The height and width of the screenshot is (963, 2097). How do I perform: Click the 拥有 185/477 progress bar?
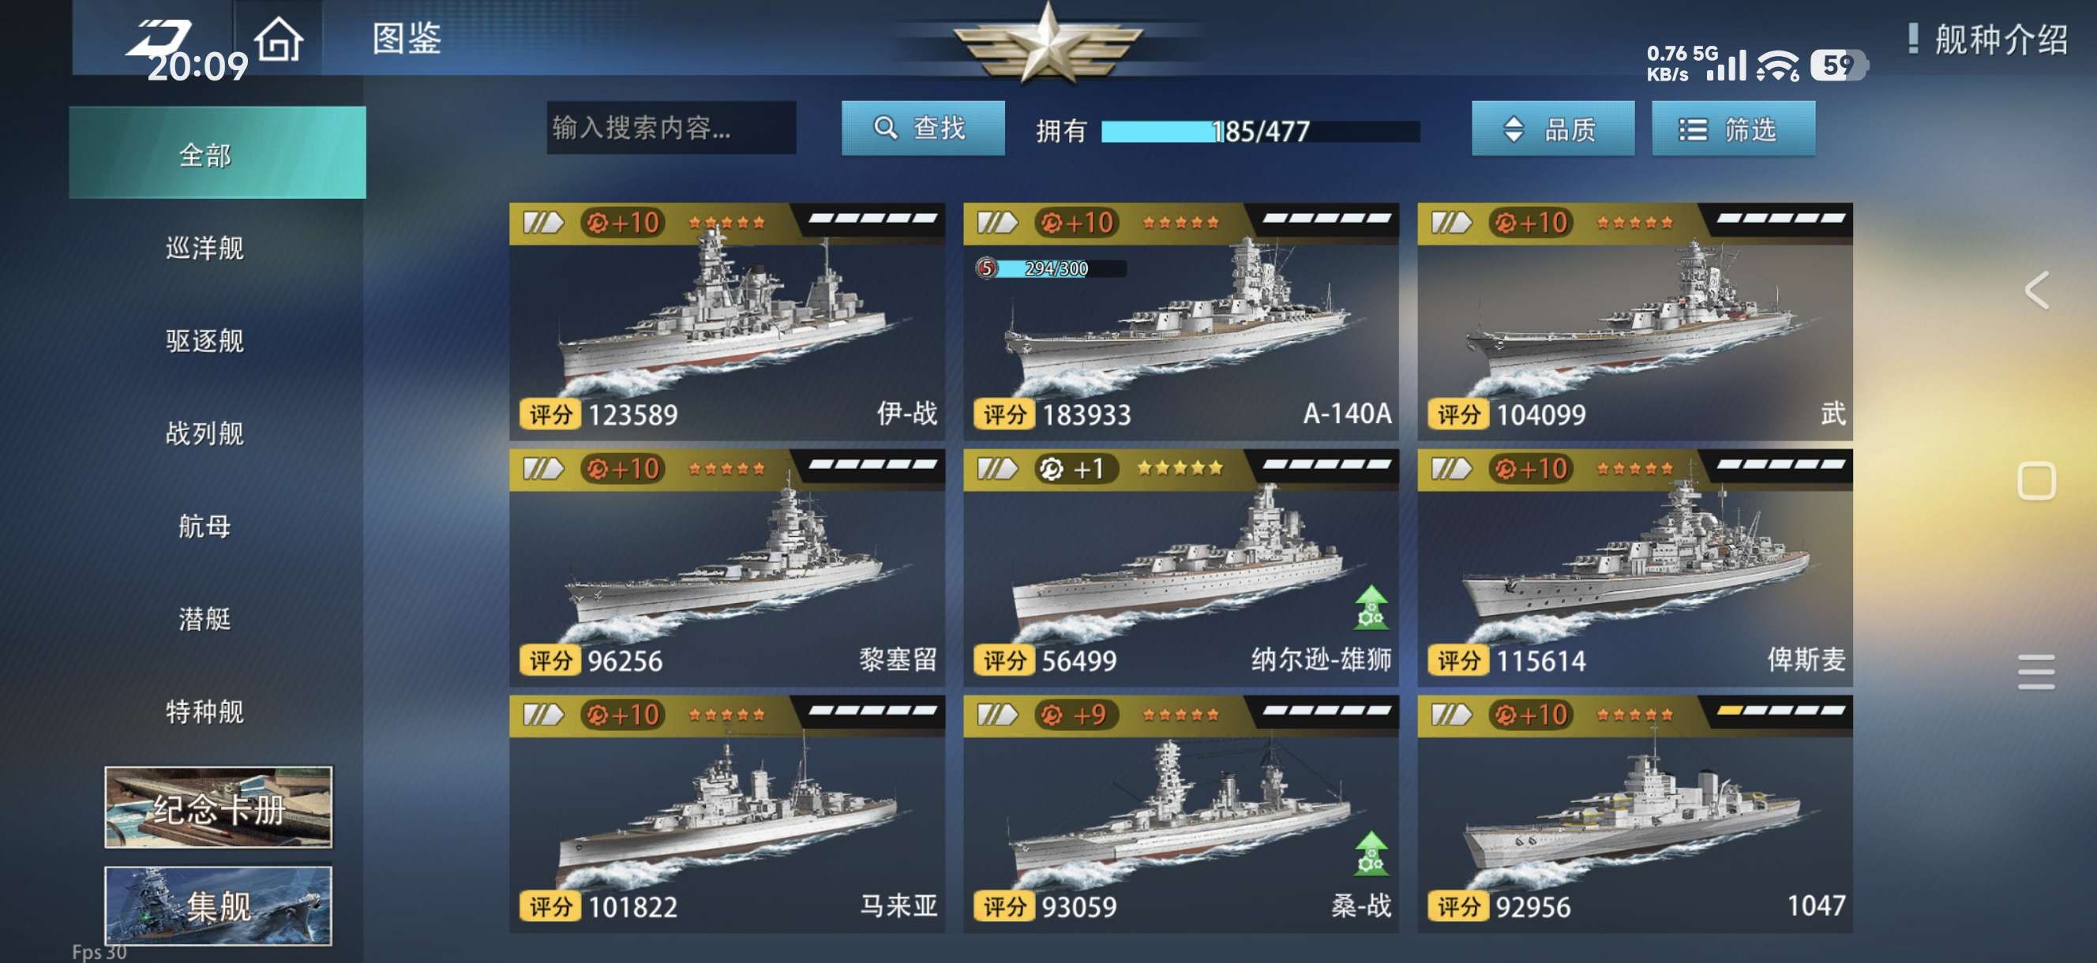point(1259,131)
